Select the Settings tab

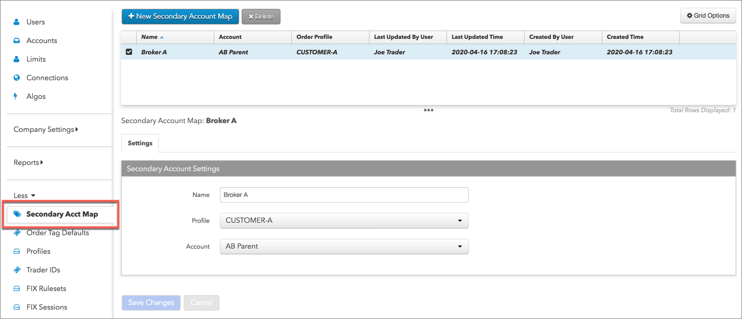(140, 143)
